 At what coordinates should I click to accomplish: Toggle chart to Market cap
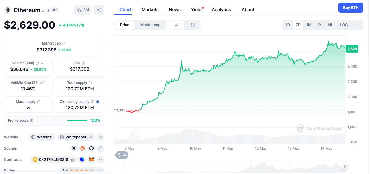pyautogui.click(x=150, y=25)
